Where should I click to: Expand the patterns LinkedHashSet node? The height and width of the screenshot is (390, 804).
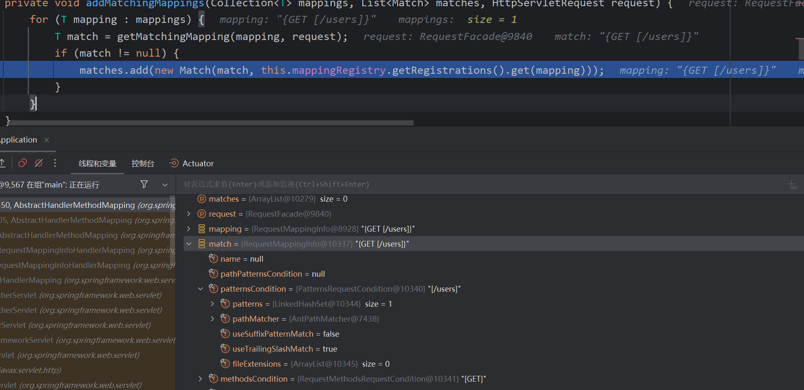tap(213, 304)
